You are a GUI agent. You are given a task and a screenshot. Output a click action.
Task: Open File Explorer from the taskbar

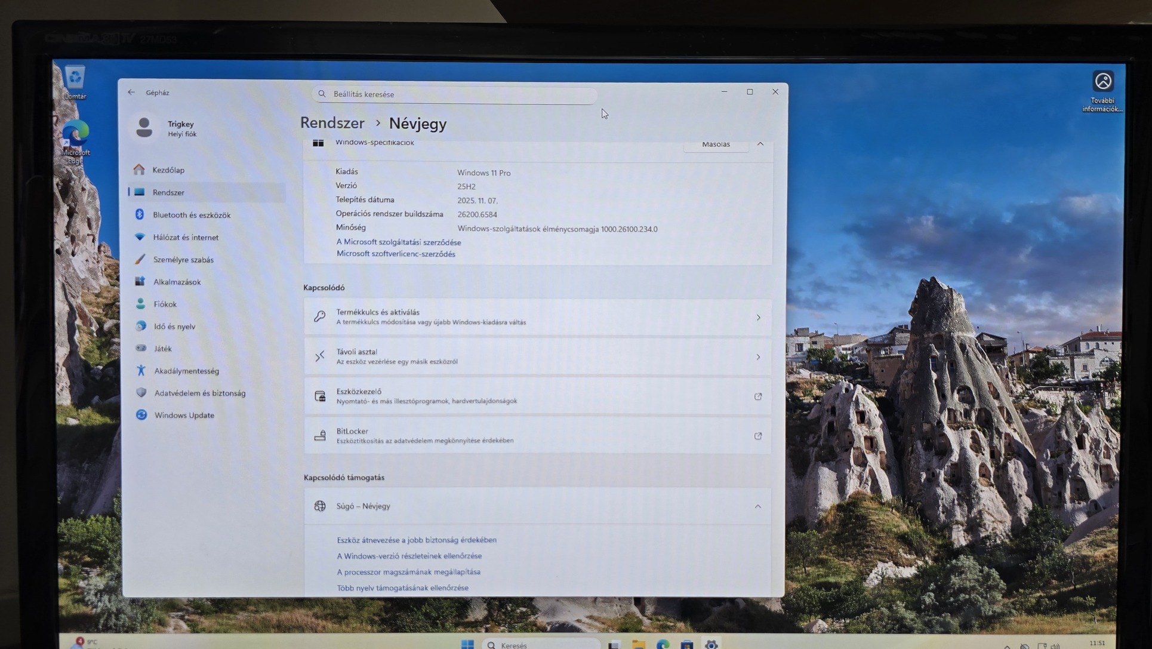tap(639, 644)
